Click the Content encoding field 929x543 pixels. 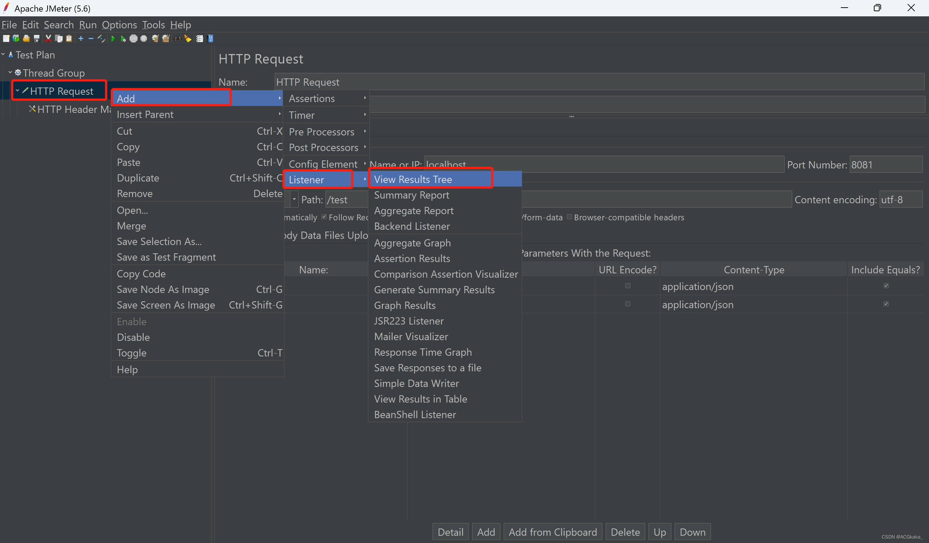coord(901,199)
